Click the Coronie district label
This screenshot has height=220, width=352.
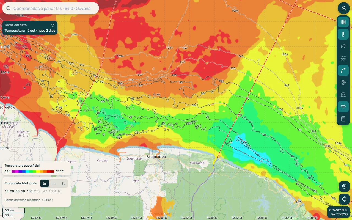tap(102, 160)
